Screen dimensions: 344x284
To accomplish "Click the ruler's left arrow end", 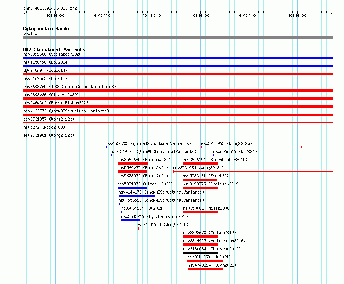I will (24, 12).
